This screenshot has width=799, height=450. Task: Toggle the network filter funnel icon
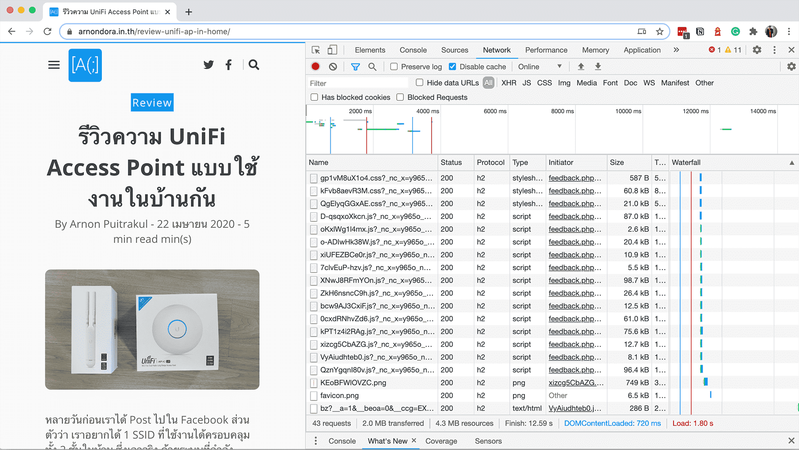tap(355, 67)
